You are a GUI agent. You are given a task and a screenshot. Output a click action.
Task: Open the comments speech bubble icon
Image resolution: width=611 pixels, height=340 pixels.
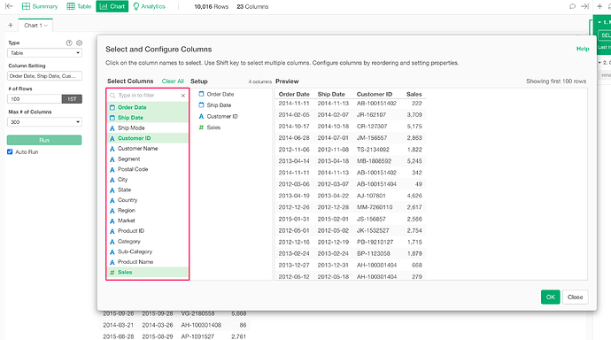coord(572,6)
